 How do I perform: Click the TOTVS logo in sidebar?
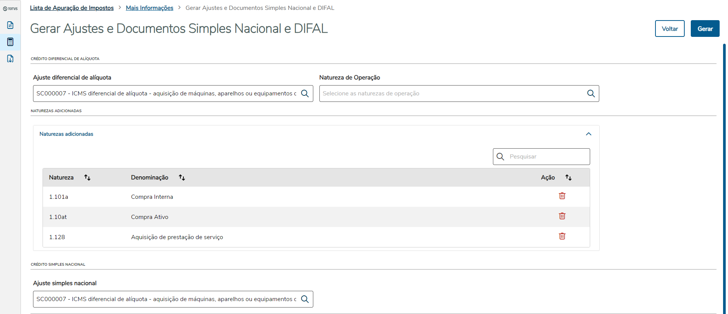(10, 8)
